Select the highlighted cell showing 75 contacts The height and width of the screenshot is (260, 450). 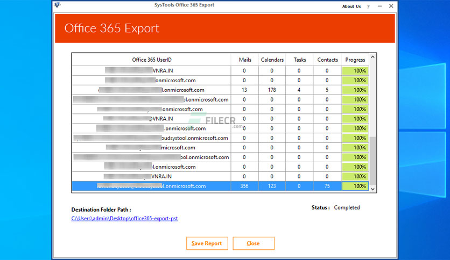coord(327,186)
